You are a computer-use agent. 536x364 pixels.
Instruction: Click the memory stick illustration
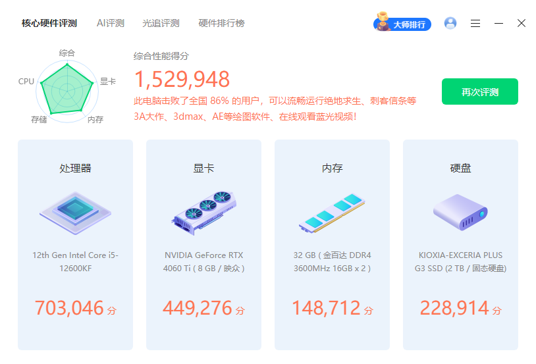(332, 213)
